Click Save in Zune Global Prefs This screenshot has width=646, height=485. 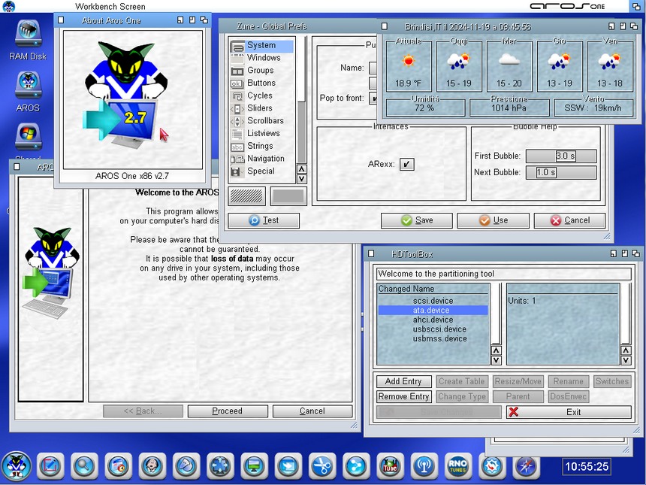tap(417, 220)
